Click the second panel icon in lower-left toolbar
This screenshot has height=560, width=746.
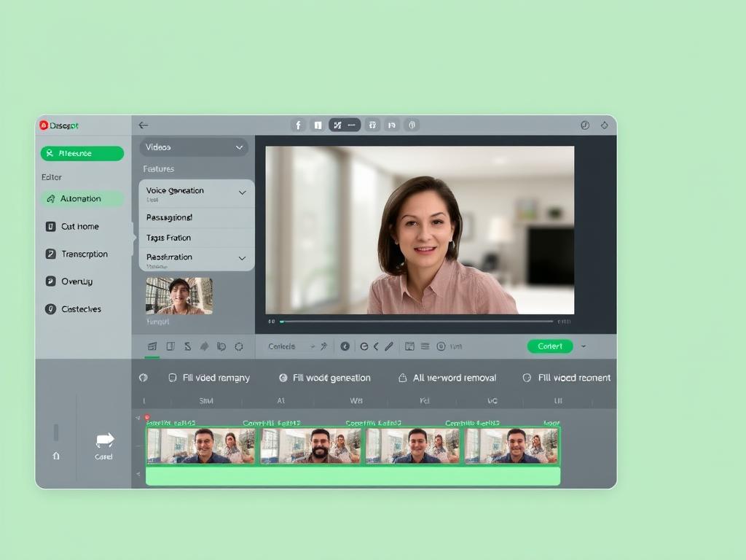click(170, 346)
